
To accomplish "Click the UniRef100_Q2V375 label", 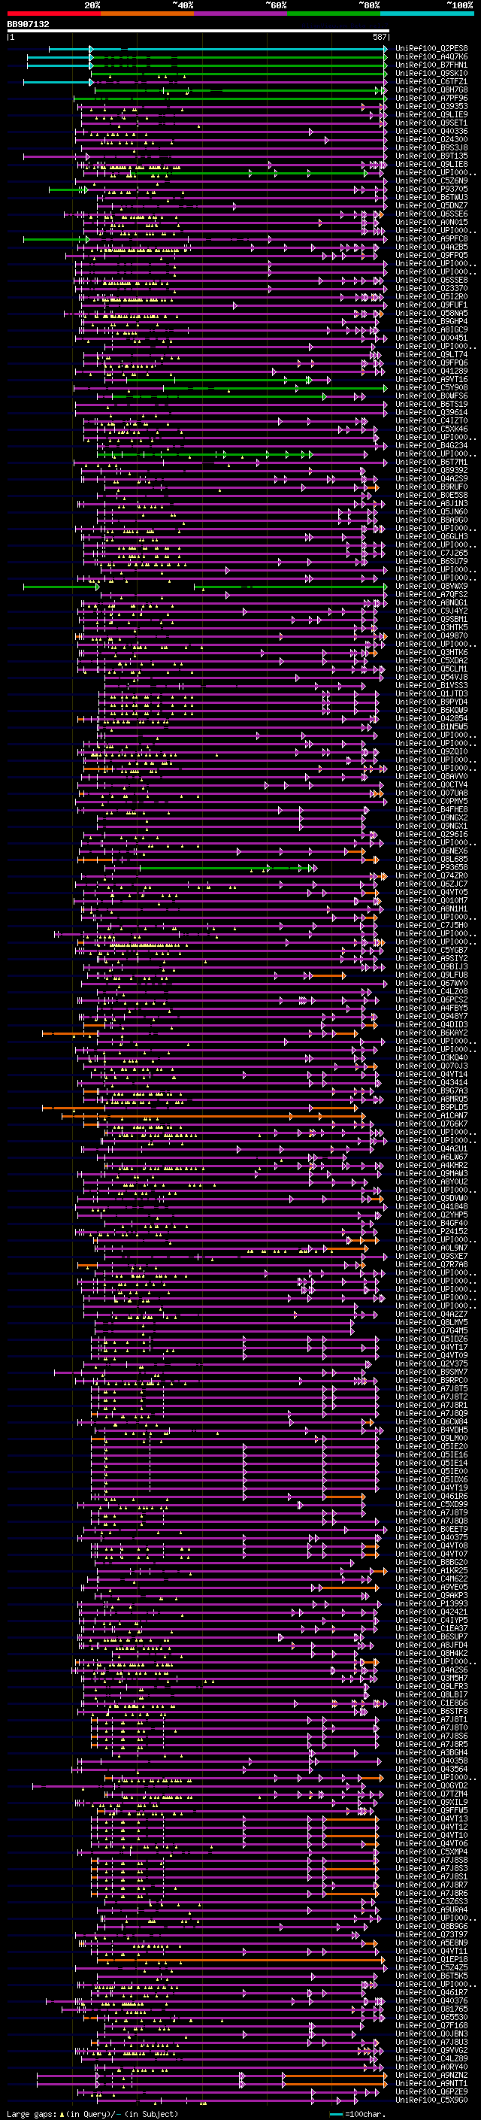I will [x=431, y=1363].
